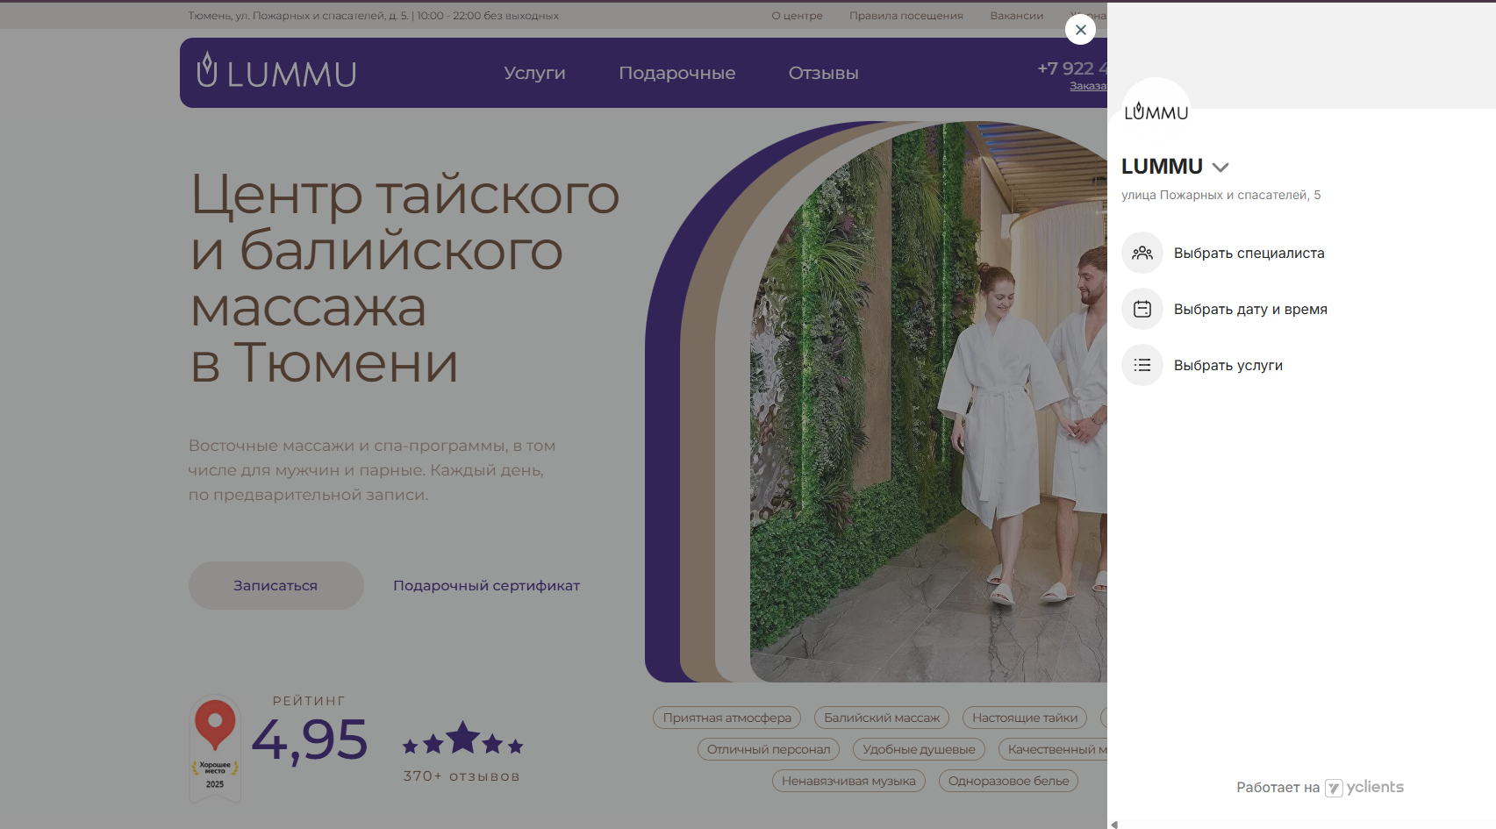Screen dimensions: 1496x829
Task: Click the О центре link
Action: [x=796, y=15]
